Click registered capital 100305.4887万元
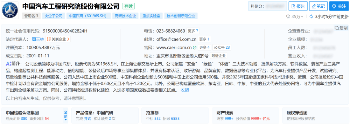 click(x=43, y=47)
